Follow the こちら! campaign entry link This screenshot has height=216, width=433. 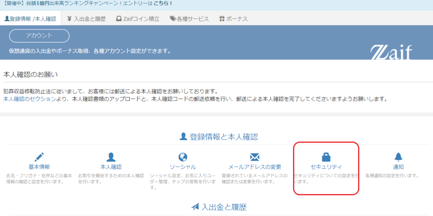[163, 3]
